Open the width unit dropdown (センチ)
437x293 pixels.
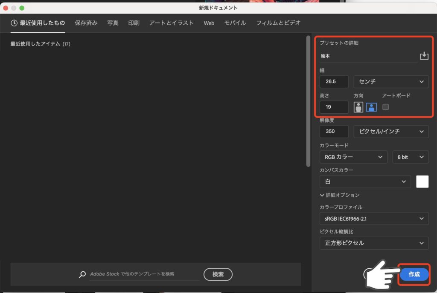(391, 81)
